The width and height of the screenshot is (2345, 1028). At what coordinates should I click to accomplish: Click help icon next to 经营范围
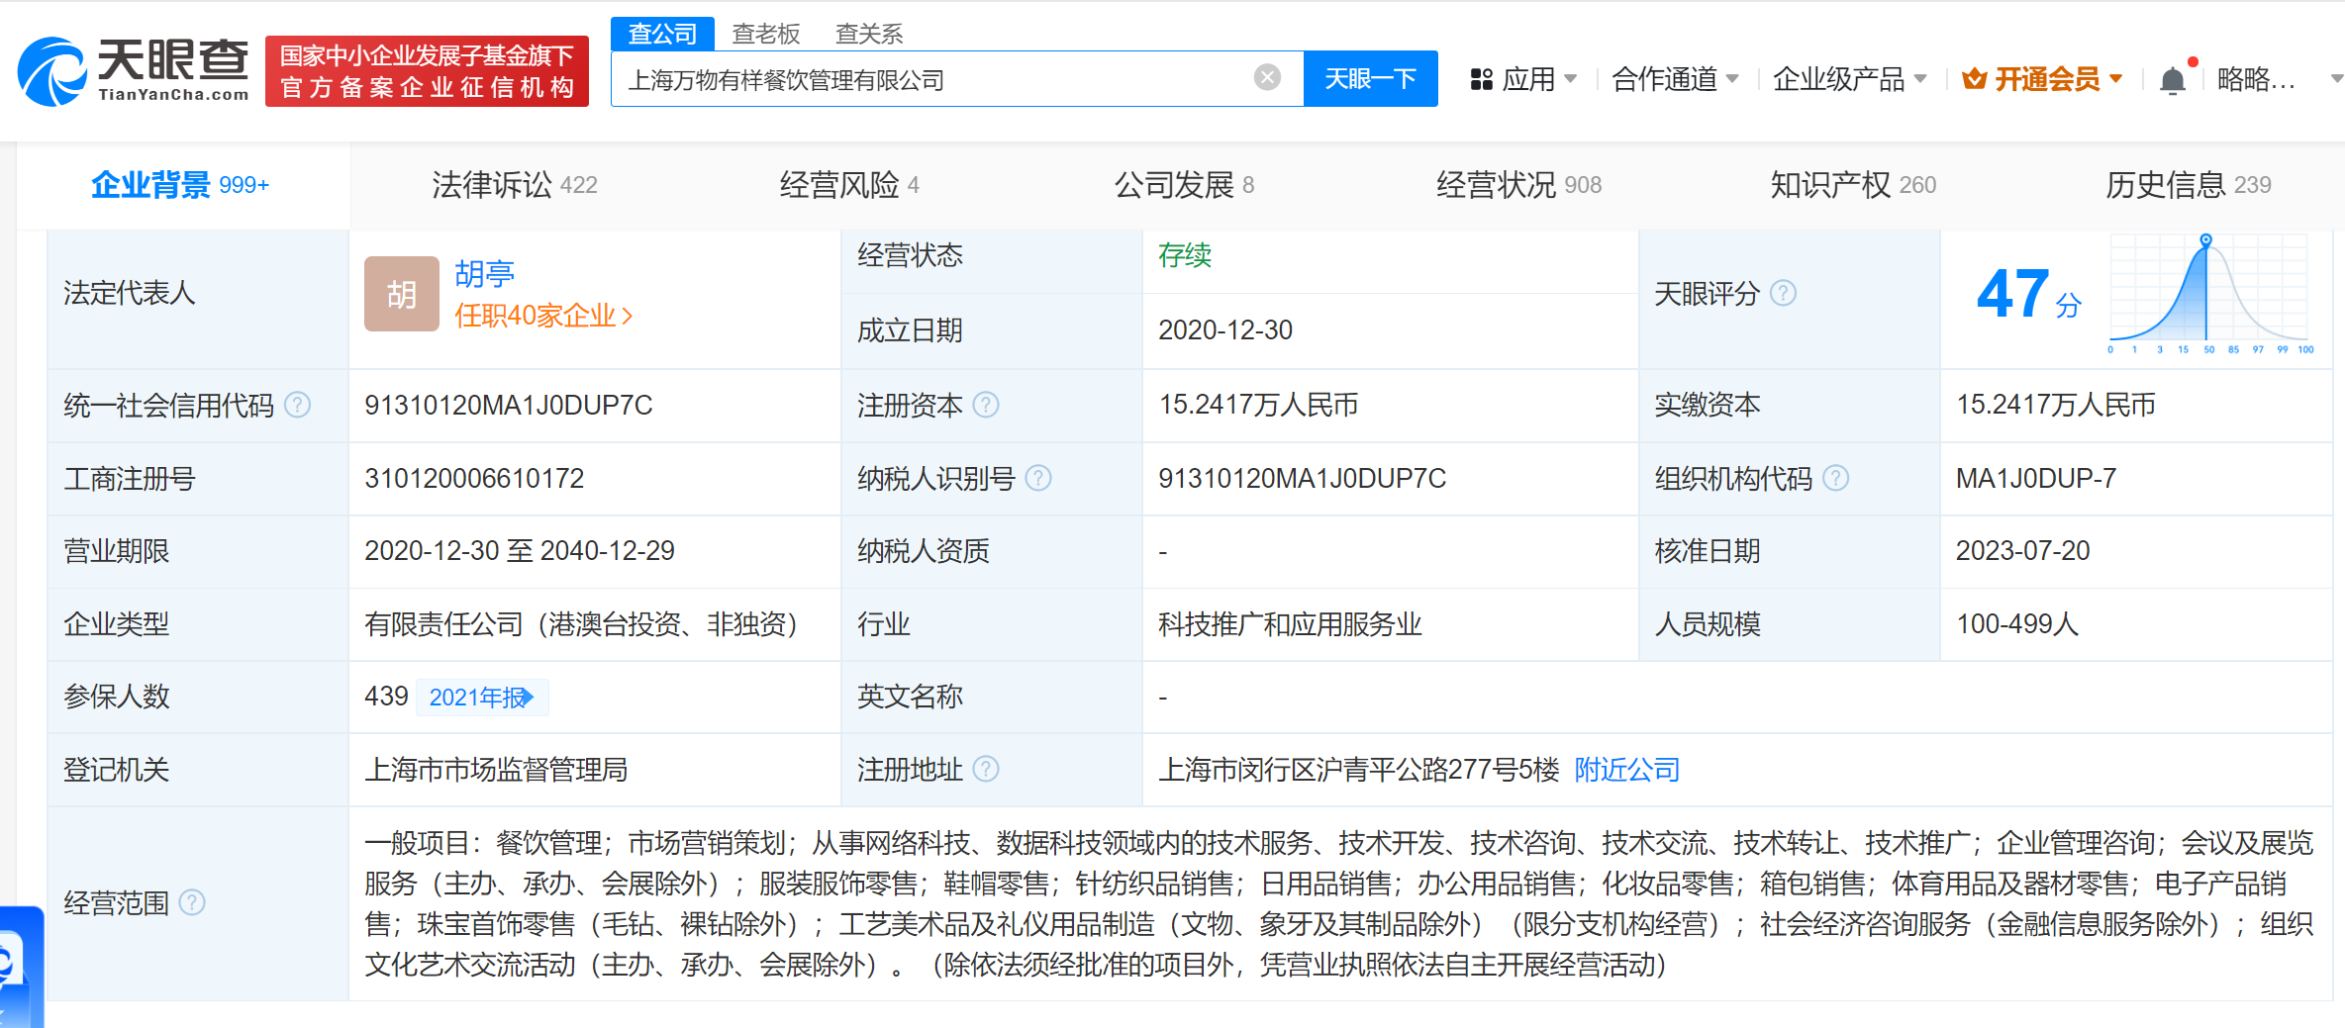click(192, 902)
